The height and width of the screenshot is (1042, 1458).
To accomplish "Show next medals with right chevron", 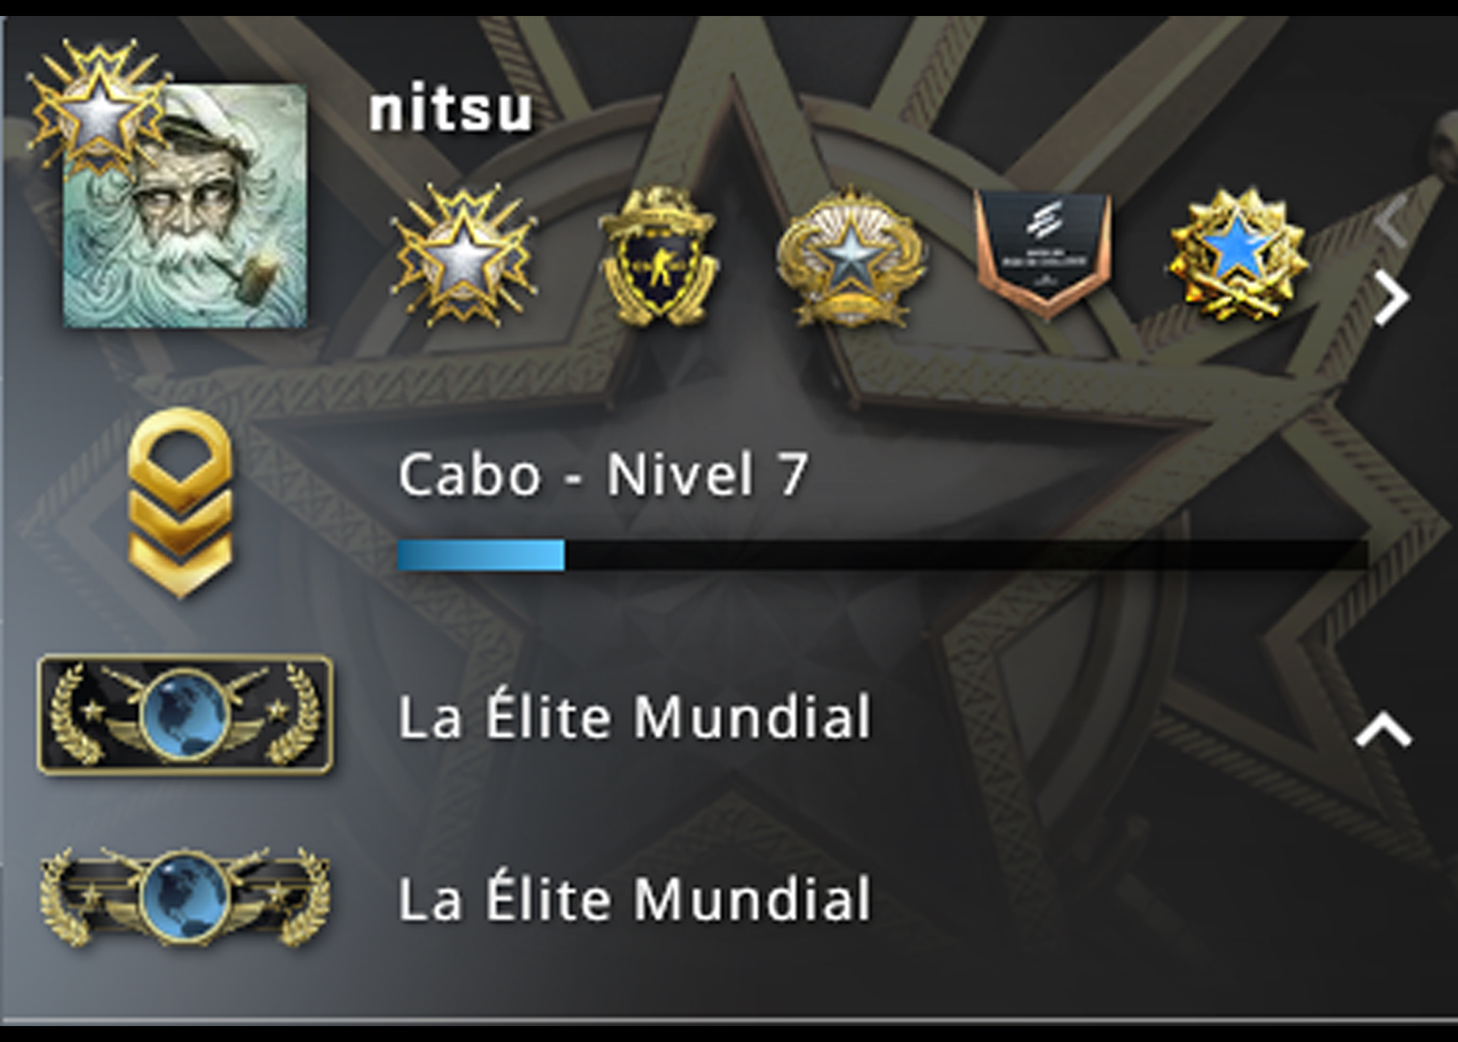I will point(1391,297).
